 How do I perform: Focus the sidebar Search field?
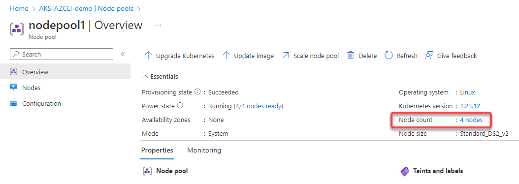tap(62, 54)
